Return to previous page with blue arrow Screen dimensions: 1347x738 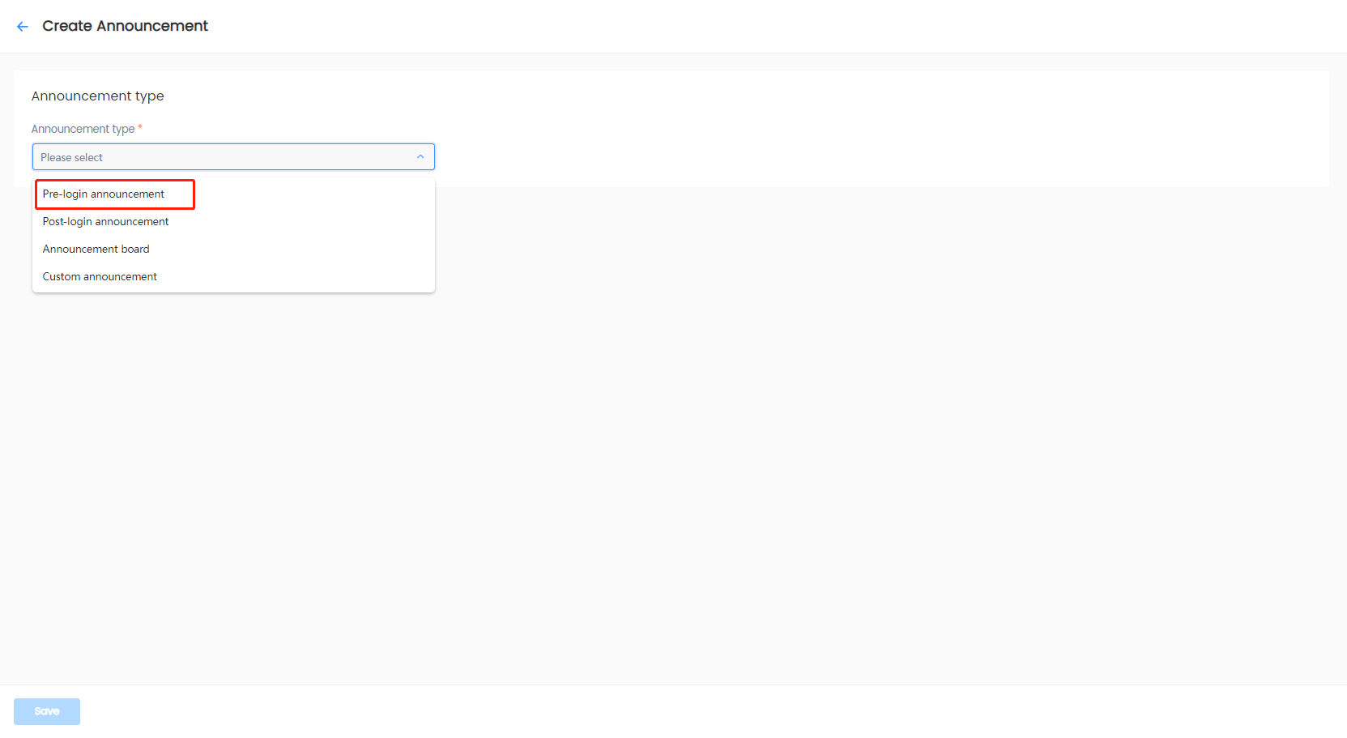click(x=23, y=27)
